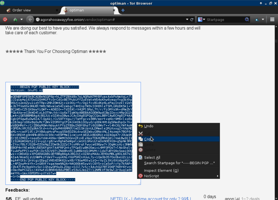
Task: Click the search magnifier icon
Action: tap(247, 19)
